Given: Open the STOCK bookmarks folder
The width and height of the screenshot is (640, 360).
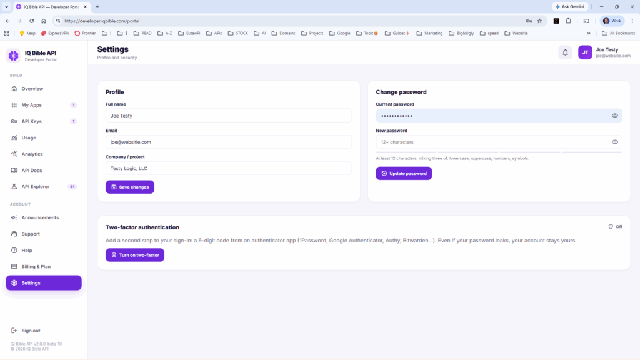Looking at the screenshot, I should (x=238, y=34).
